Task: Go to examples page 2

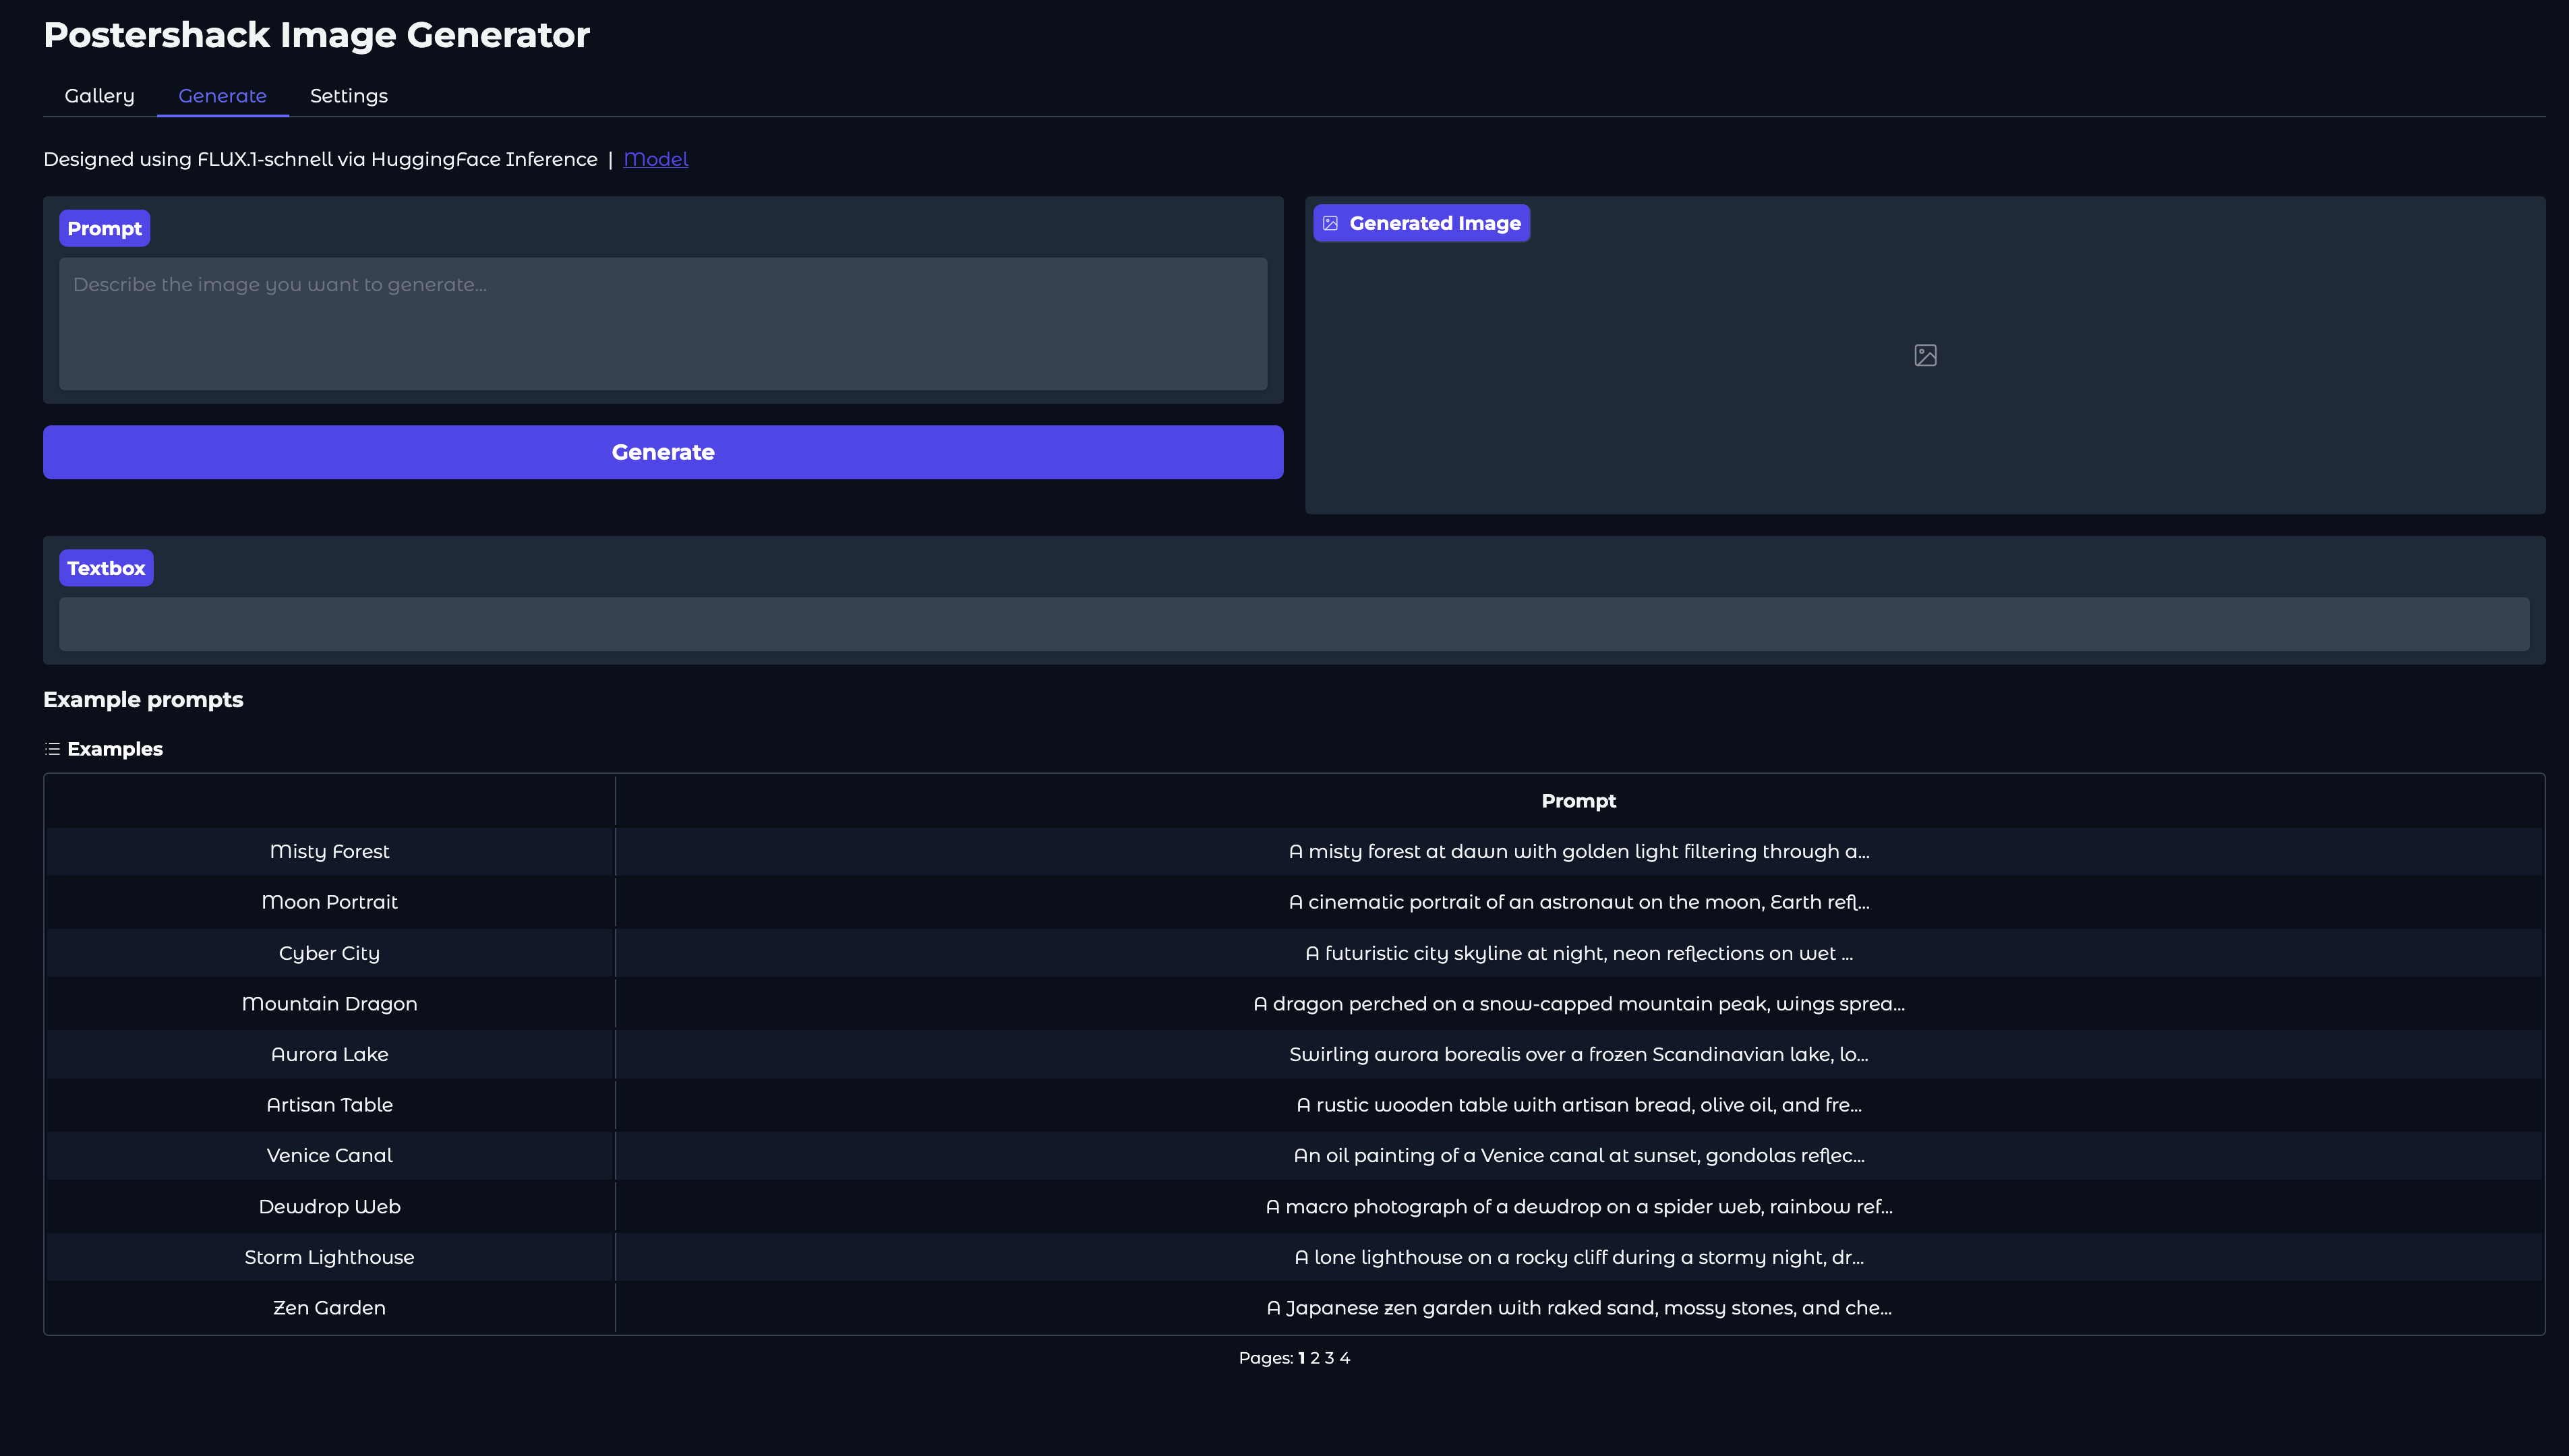Action: coord(1315,1358)
